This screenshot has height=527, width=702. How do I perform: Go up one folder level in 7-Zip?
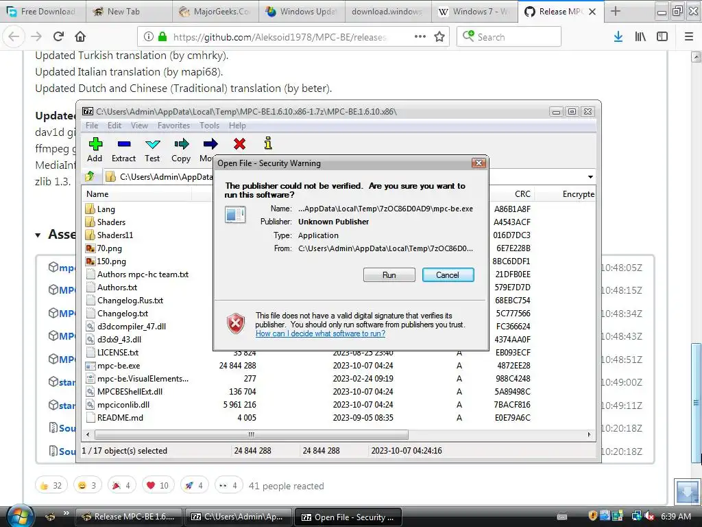(90, 176)
